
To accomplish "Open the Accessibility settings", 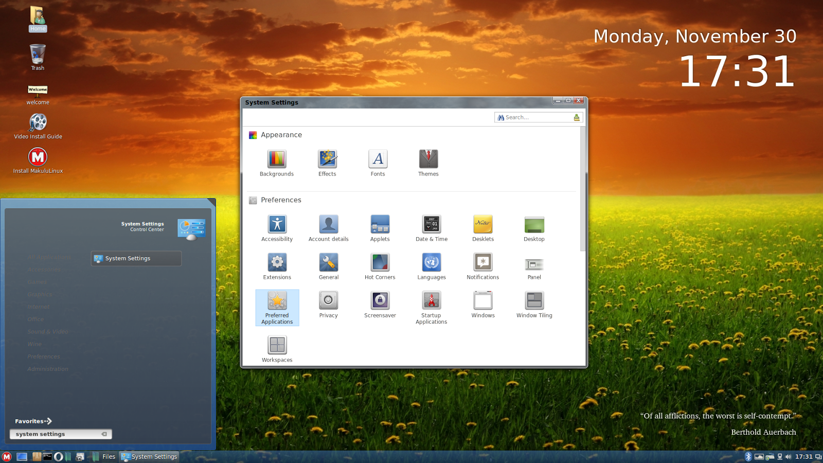I will pyautogui.click(x=277, y=228).
